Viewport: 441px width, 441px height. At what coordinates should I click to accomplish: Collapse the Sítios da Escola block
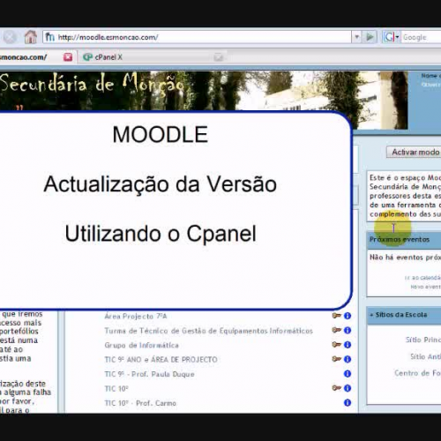click(x=371, y=315)
